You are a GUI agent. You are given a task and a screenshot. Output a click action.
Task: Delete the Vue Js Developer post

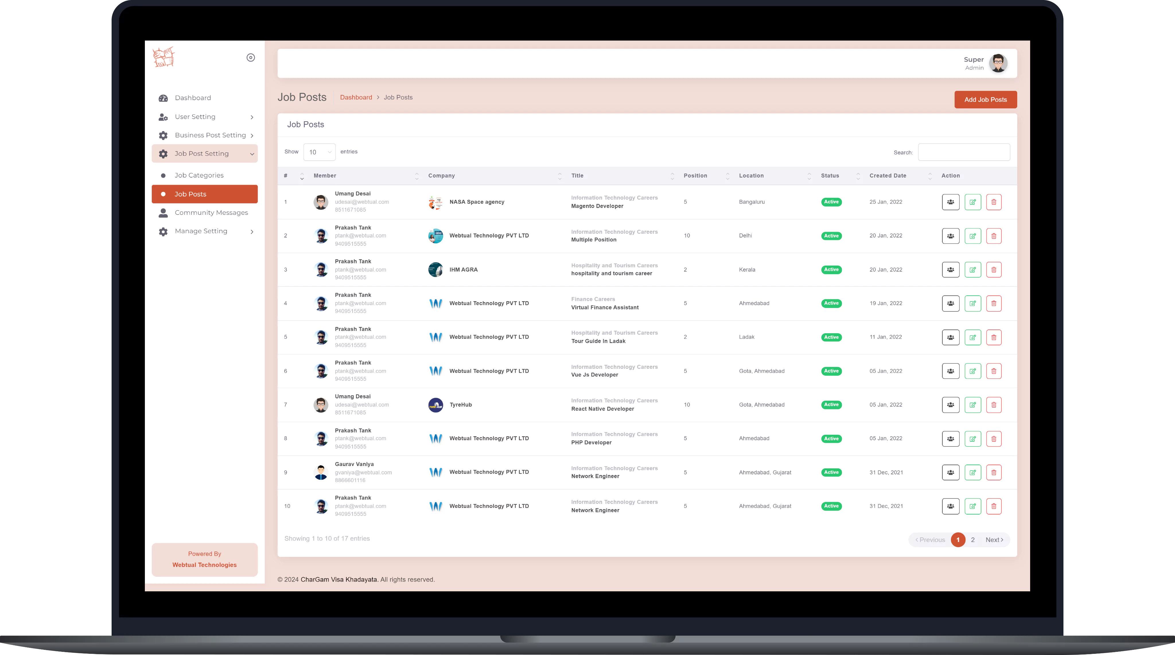[993, 371]
